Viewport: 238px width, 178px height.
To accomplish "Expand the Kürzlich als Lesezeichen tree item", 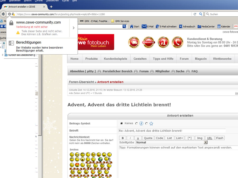I will pos(3,55).
